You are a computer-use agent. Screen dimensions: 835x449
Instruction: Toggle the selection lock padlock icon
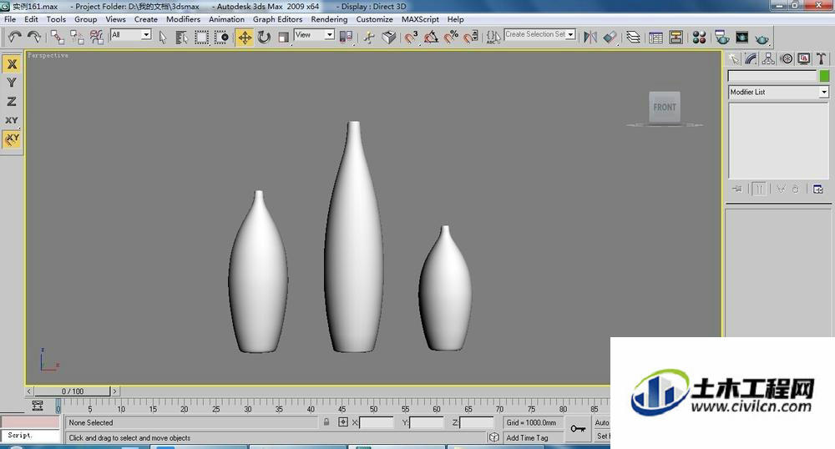326,421
